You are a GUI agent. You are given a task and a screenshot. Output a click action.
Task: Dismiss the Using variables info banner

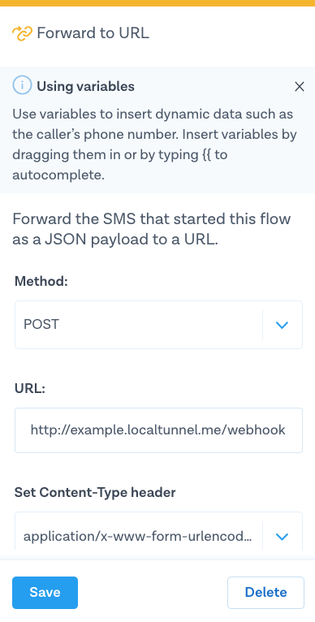pyautogui.click(x=300, y=86)
